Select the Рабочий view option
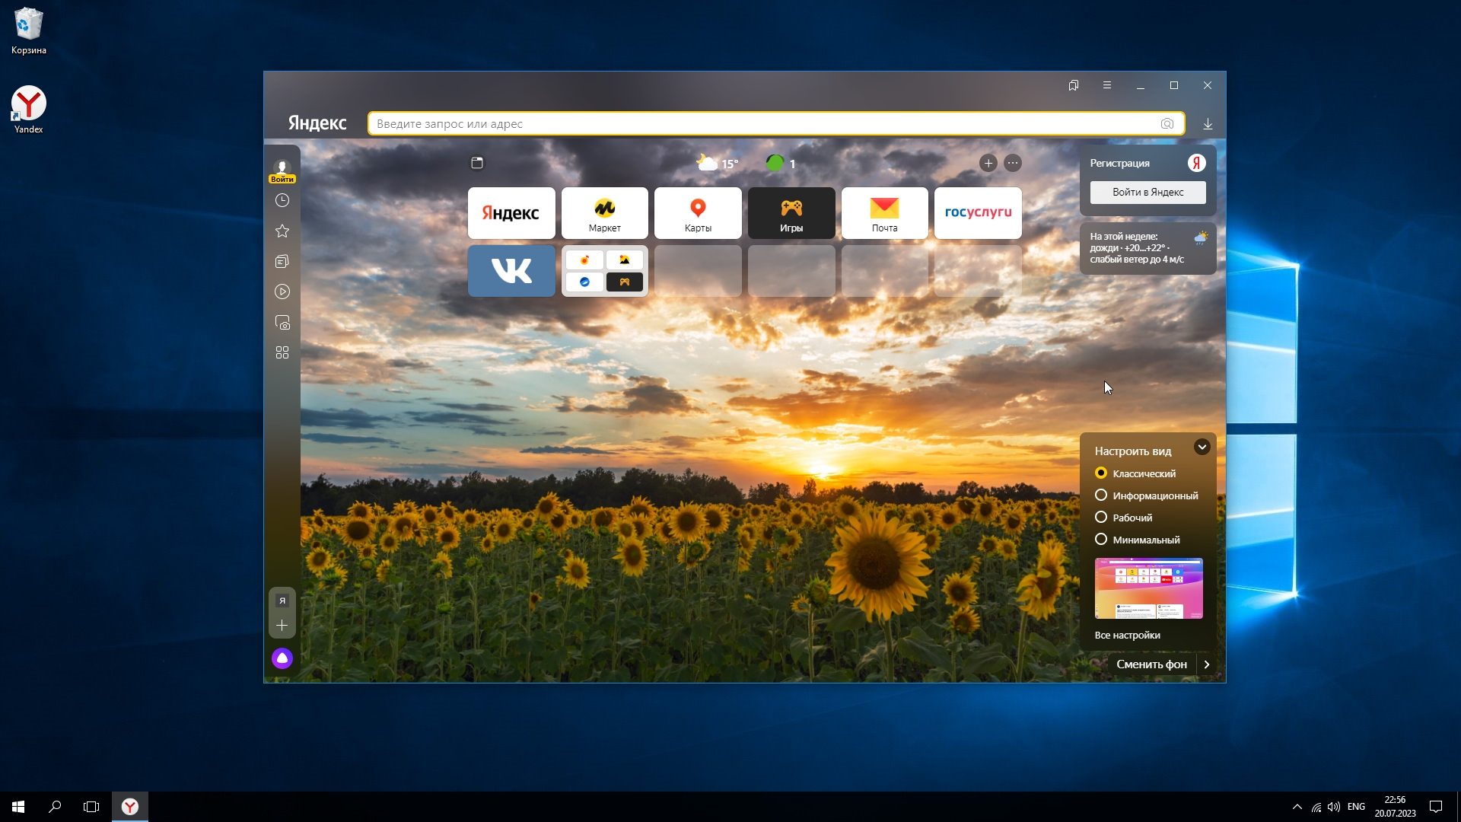The height and width of the screenshot is (822, 1461). click(1101, 518)
